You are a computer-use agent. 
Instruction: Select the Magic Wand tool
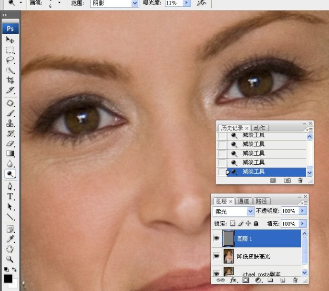10,70
